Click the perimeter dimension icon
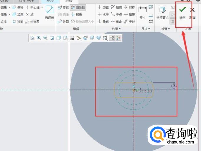201x151 pixels. pyautogui.click(x=151, y=7)
